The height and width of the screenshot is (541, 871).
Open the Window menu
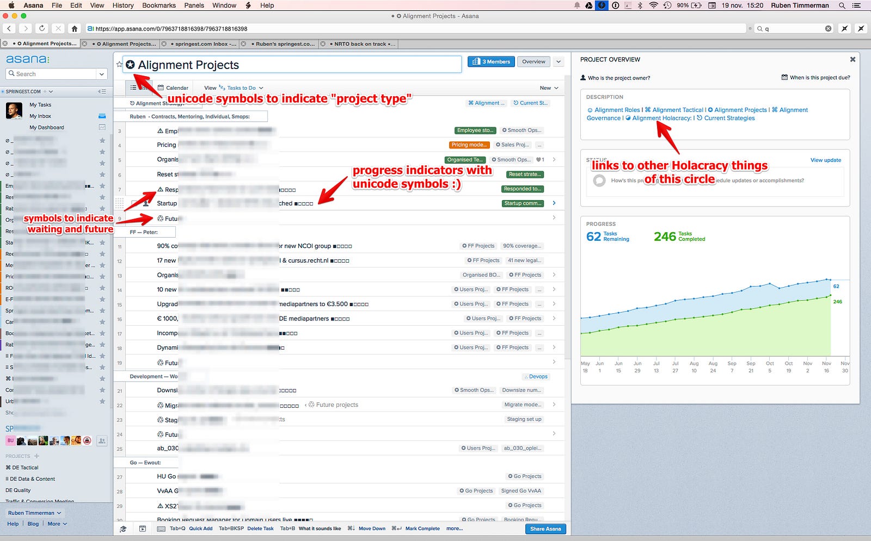pos(224,5)
